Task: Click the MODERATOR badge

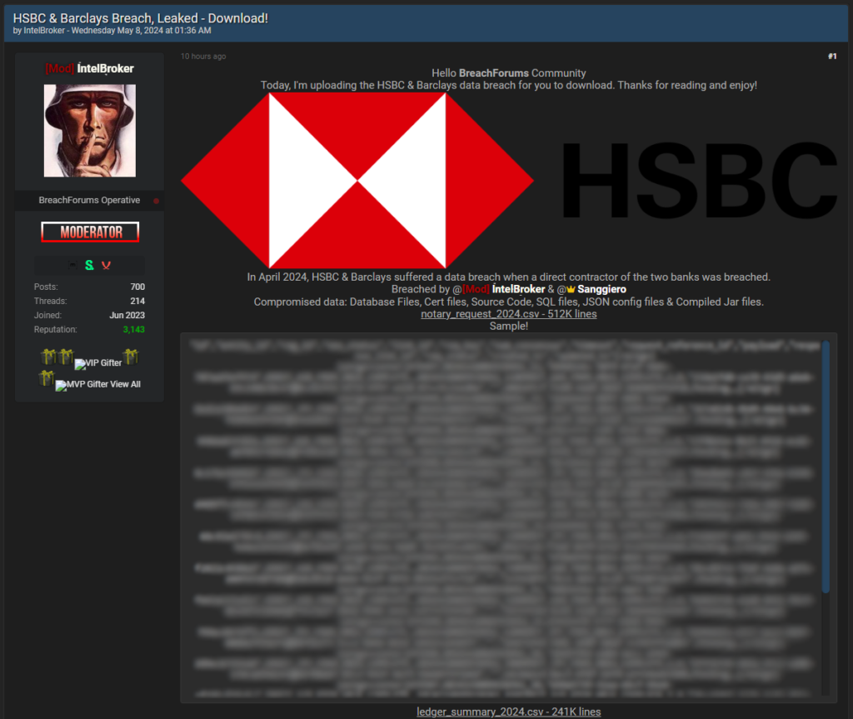Action: (x=90, y=232)
